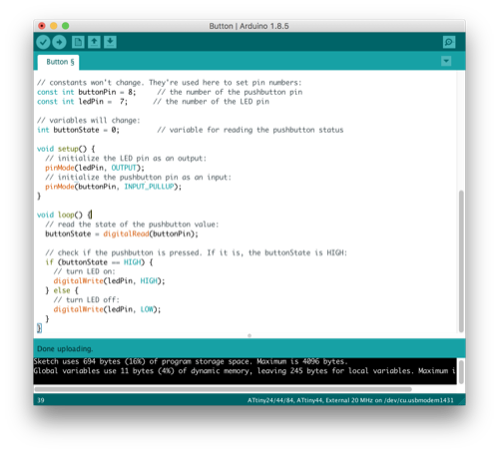Click '// read the state of the pushbutton' comment
The width and height of the screenshot is (499, 453).
click(132, 225)
